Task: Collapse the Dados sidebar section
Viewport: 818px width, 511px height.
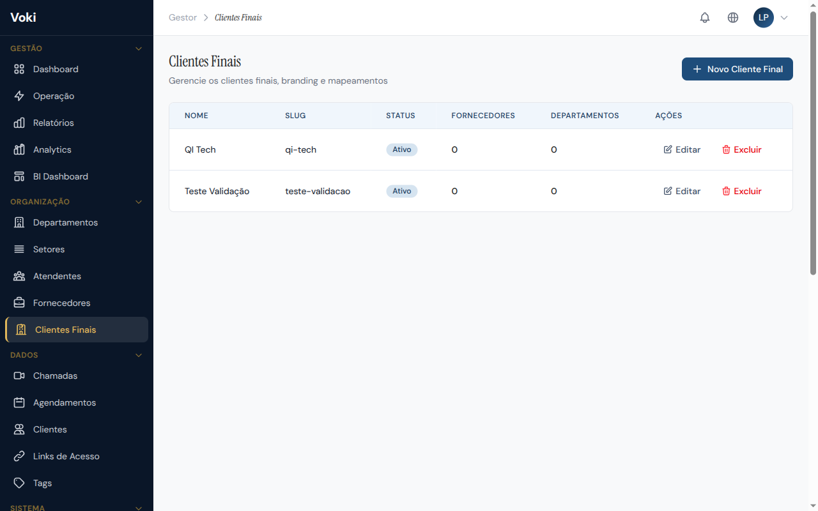Action: click(x=139, y=355)
